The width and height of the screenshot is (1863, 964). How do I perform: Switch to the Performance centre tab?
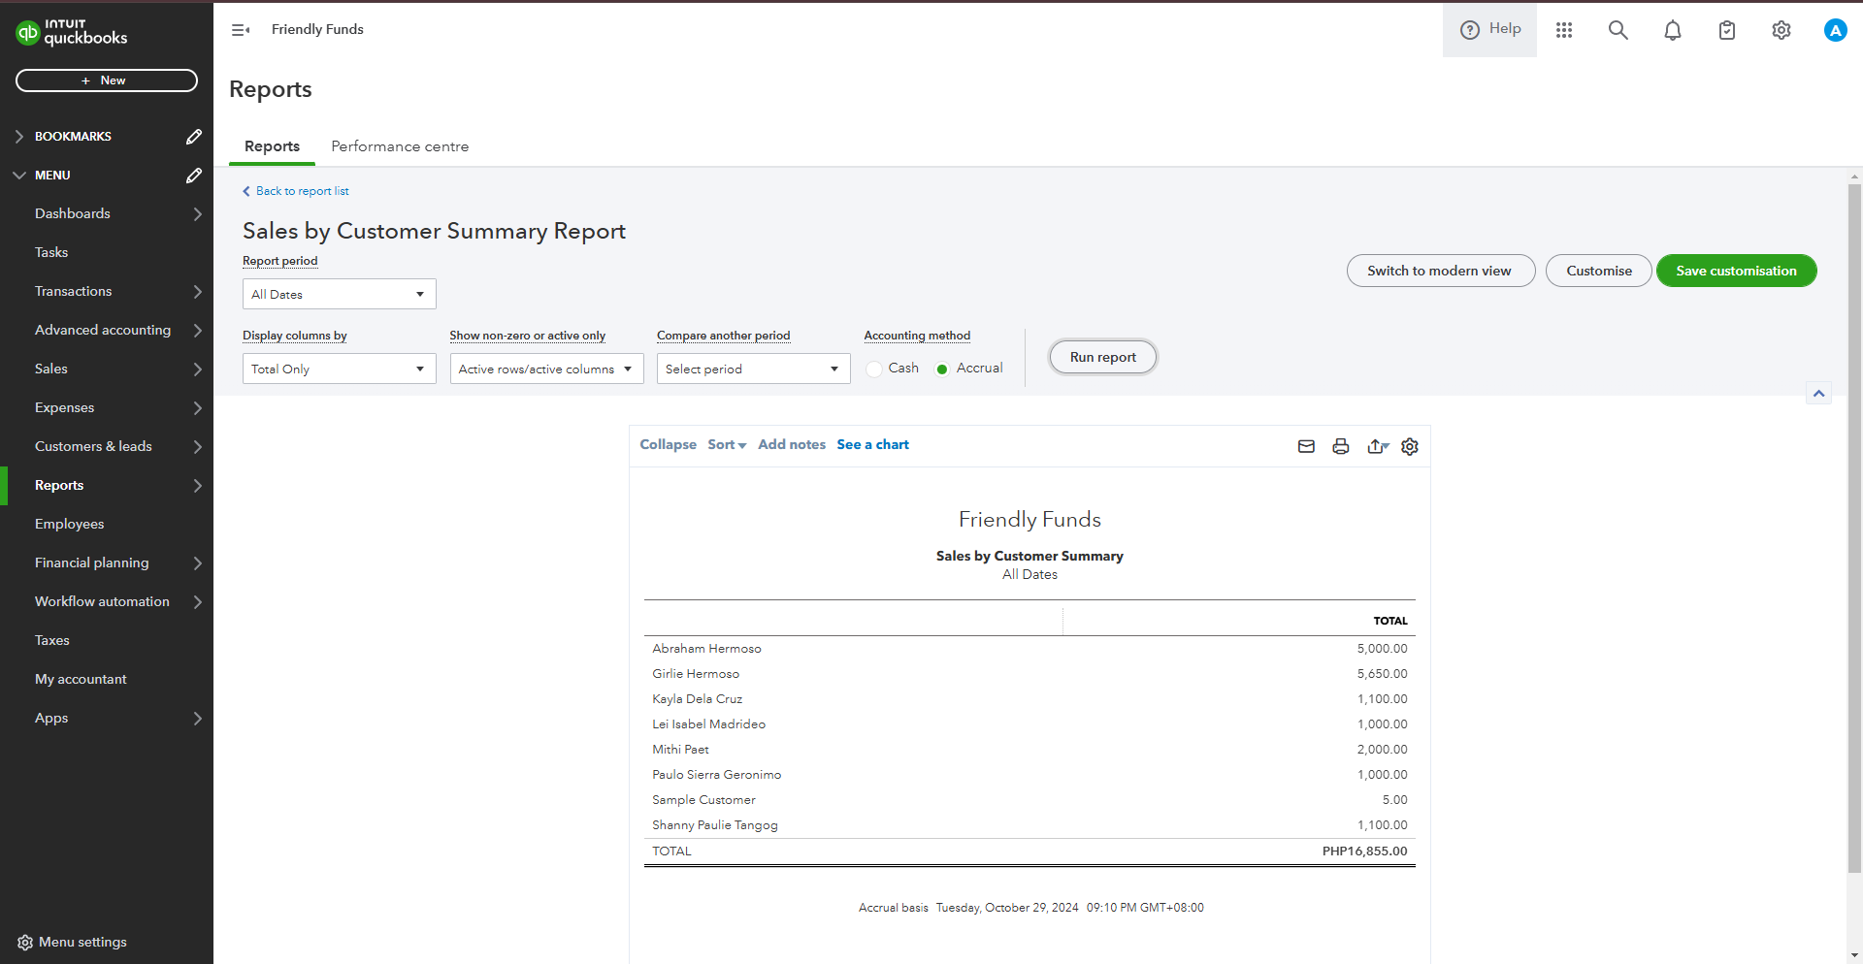(400, 146)
